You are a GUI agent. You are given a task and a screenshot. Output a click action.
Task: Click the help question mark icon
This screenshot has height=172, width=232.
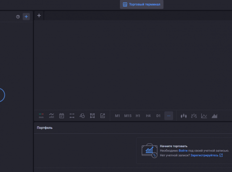click(18, 17)
